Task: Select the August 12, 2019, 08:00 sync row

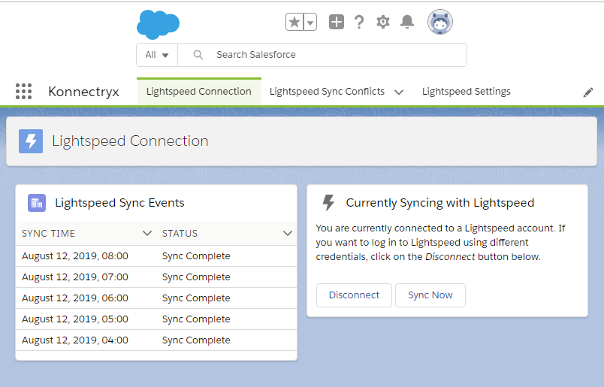Action: click(x=75, y=256)
